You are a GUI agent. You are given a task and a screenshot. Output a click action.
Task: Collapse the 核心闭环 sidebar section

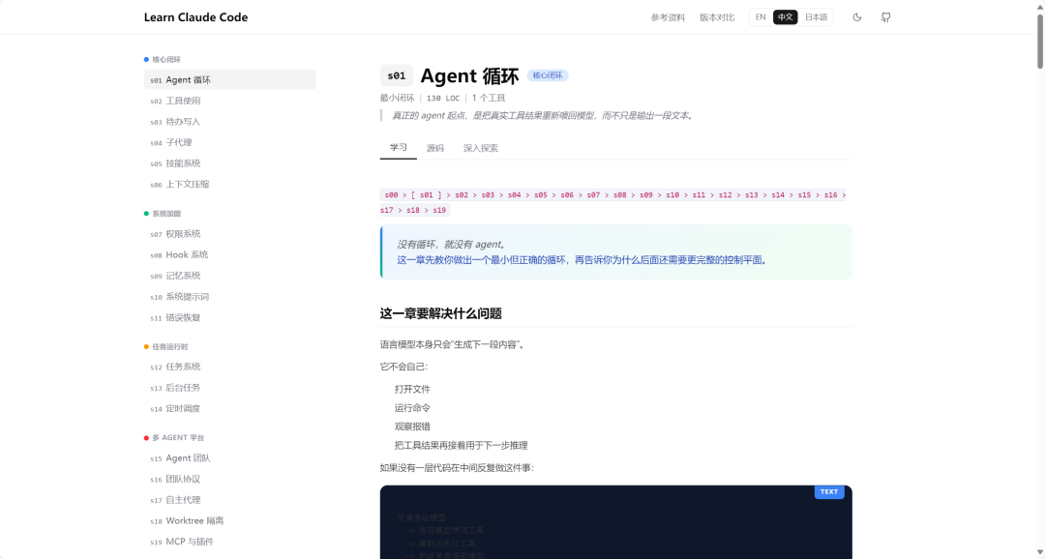click(167, 59)
